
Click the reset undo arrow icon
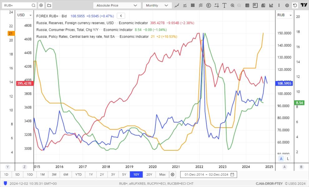tap(295, 5)
